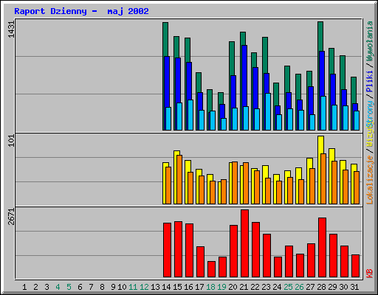Image resolution: width=378 pixels, height=295 pixels.
Task: Select green weekend day 4 label
Action: click(58, 287)
